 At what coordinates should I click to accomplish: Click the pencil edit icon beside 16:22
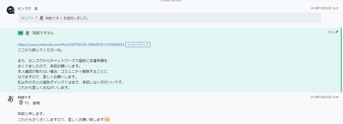(337, 32)
